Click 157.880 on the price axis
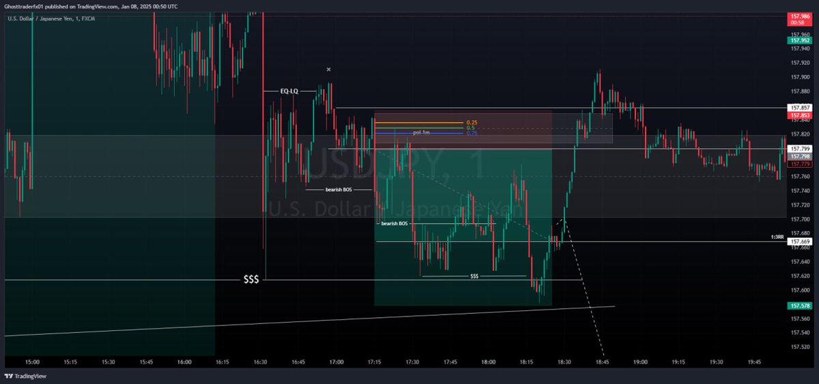 800,91
